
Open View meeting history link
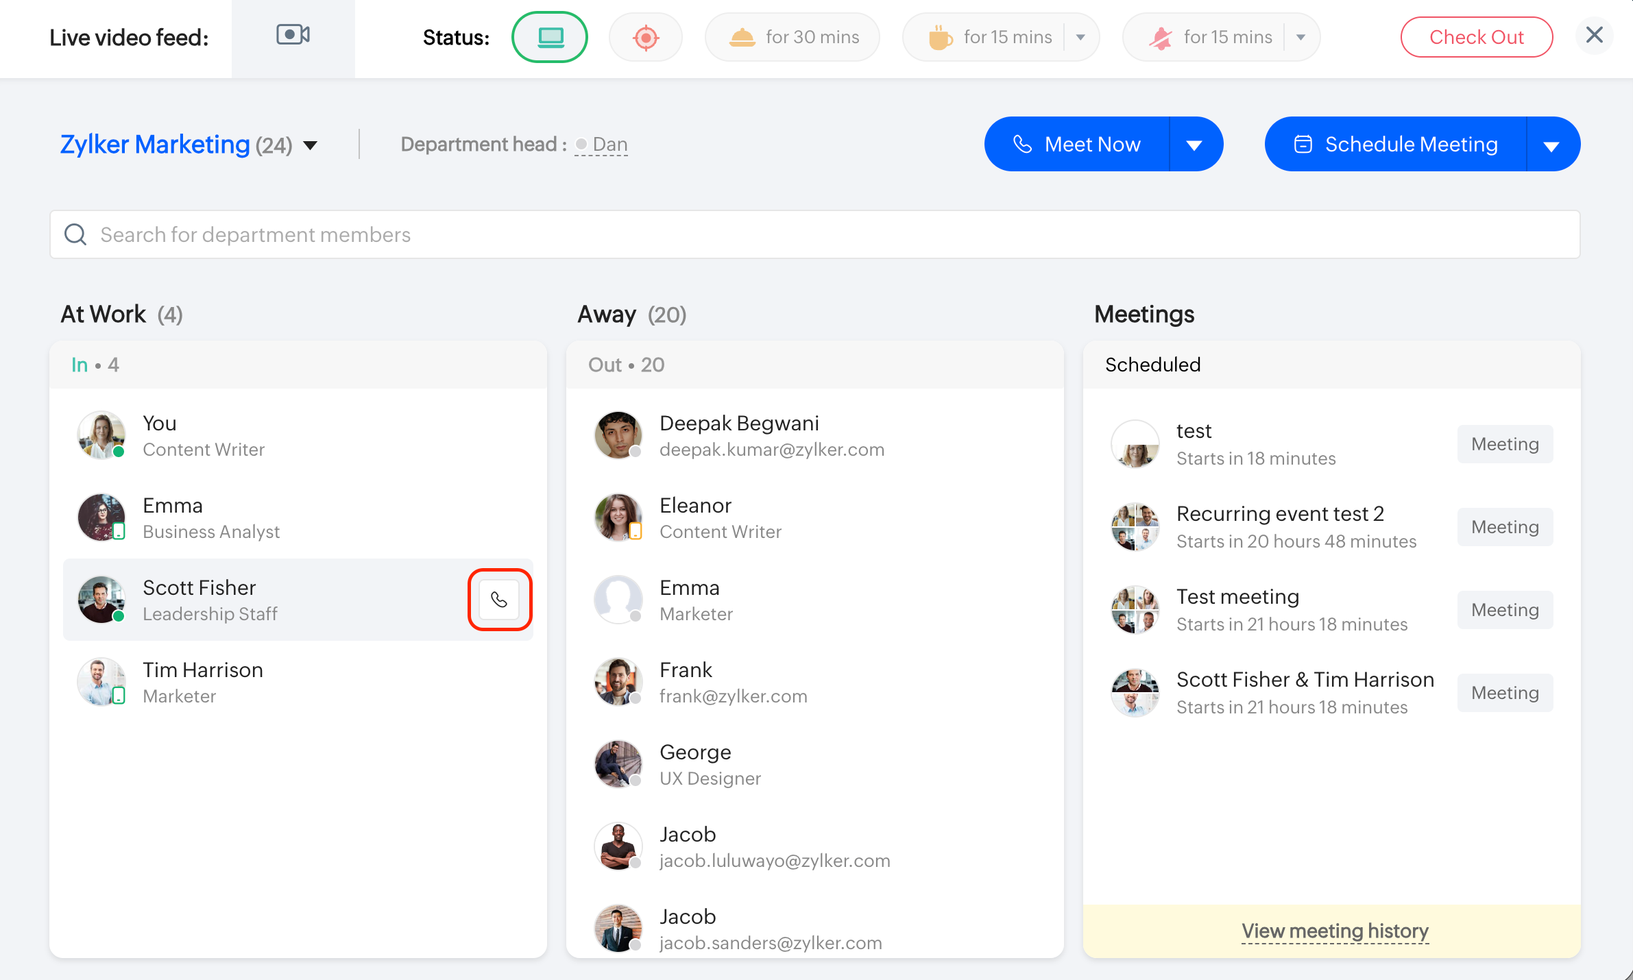[1335, 931]
